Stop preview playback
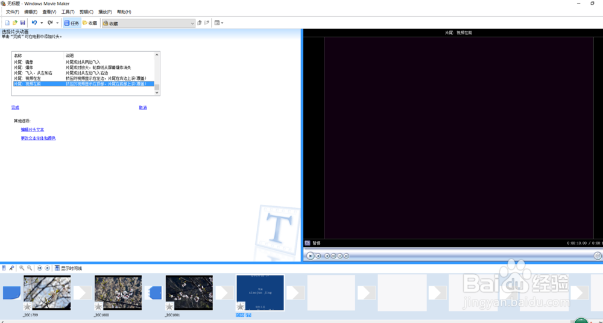 [318, 256]
